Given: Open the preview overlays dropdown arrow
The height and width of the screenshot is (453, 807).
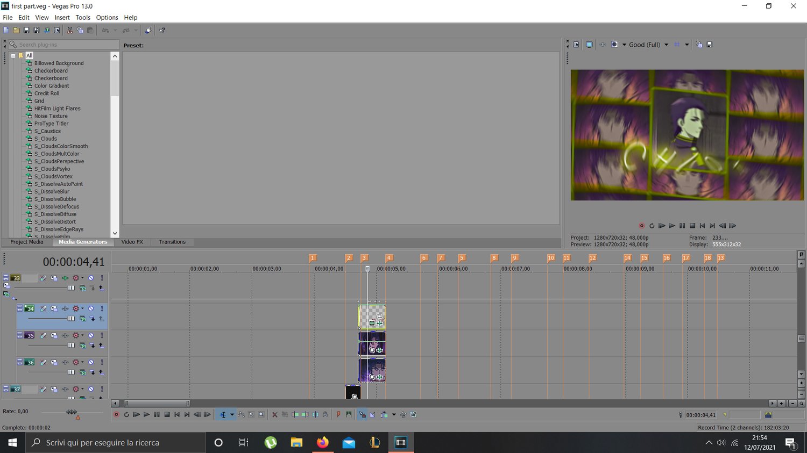Looking at the screenshot, I should 687,45.
